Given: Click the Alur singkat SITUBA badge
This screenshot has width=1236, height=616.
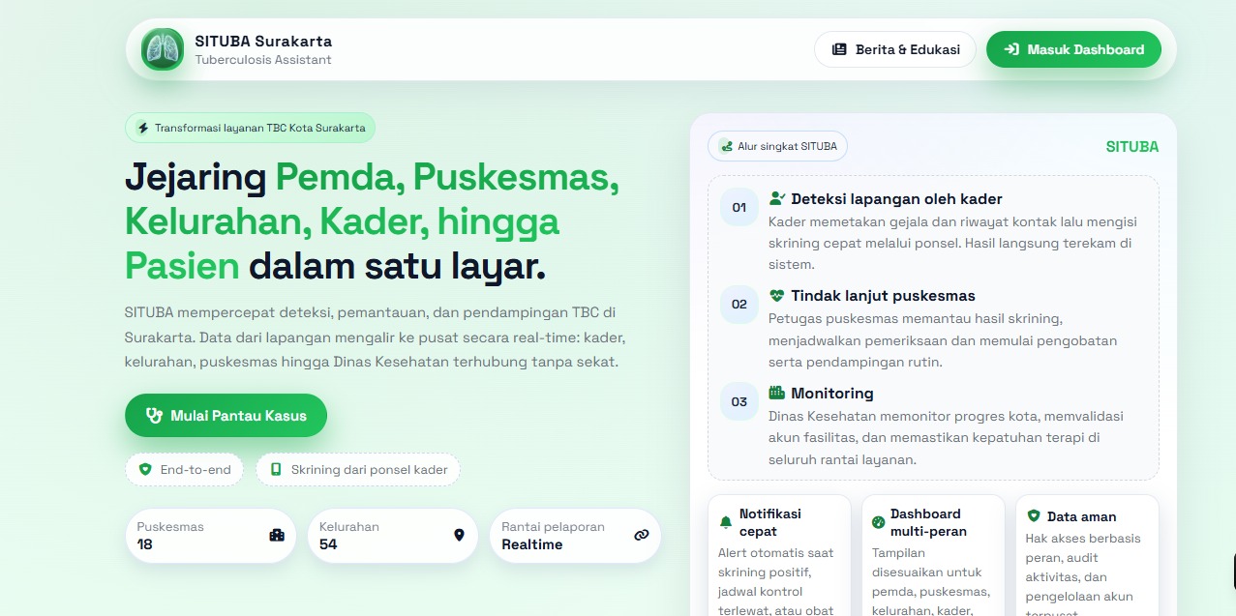Looking at the screenshot, I should [x=778, y=147].
